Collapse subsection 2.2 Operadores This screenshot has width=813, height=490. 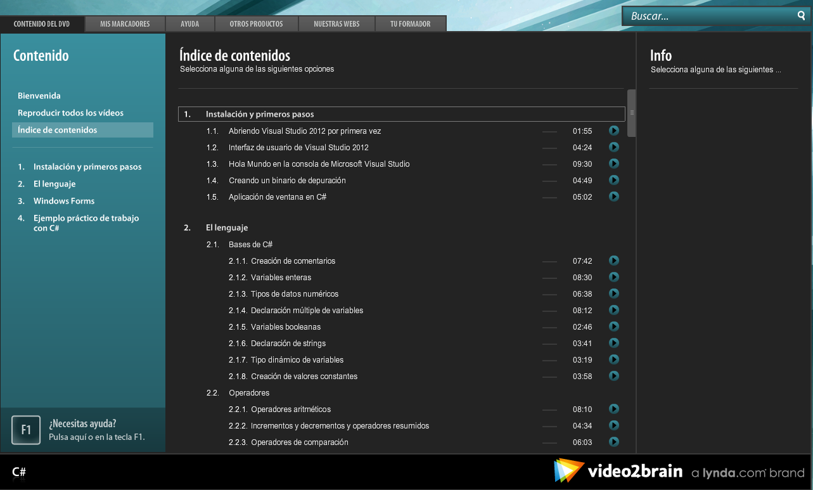[x=249, y=392]
